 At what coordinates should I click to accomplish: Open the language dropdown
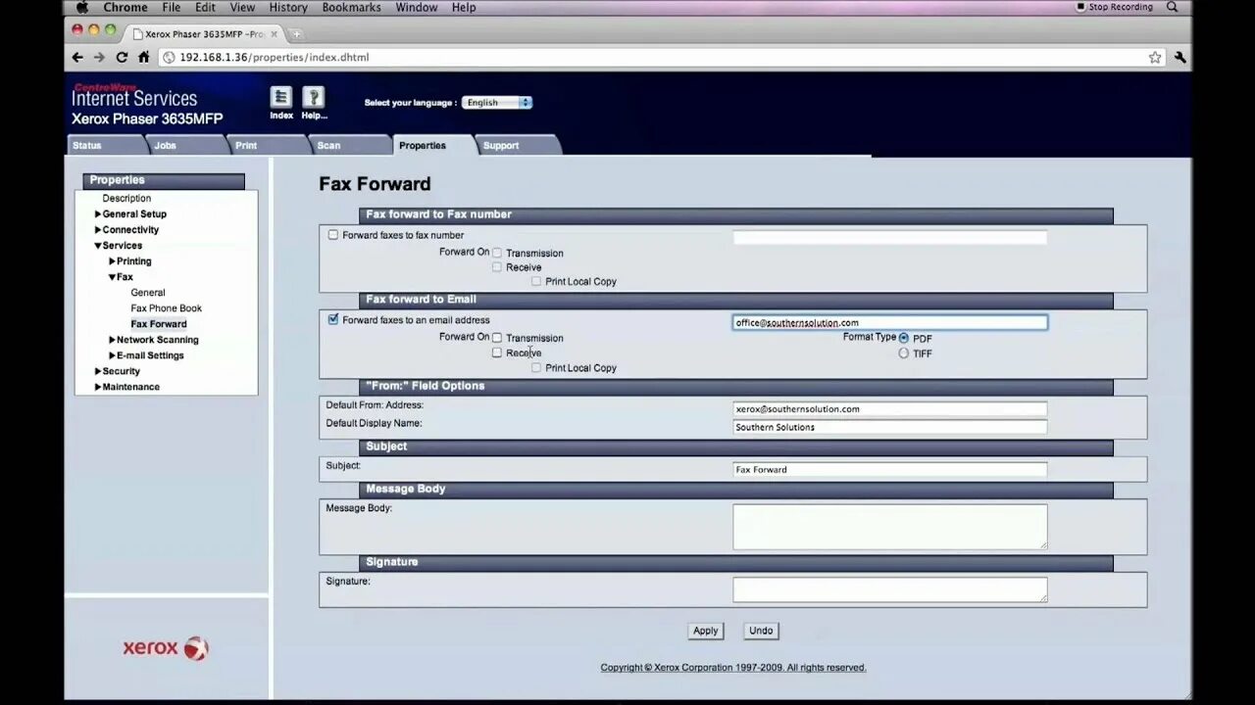[497, 102]
